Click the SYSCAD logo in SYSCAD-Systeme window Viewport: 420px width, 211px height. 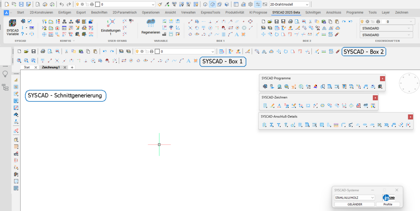point(389,198)
